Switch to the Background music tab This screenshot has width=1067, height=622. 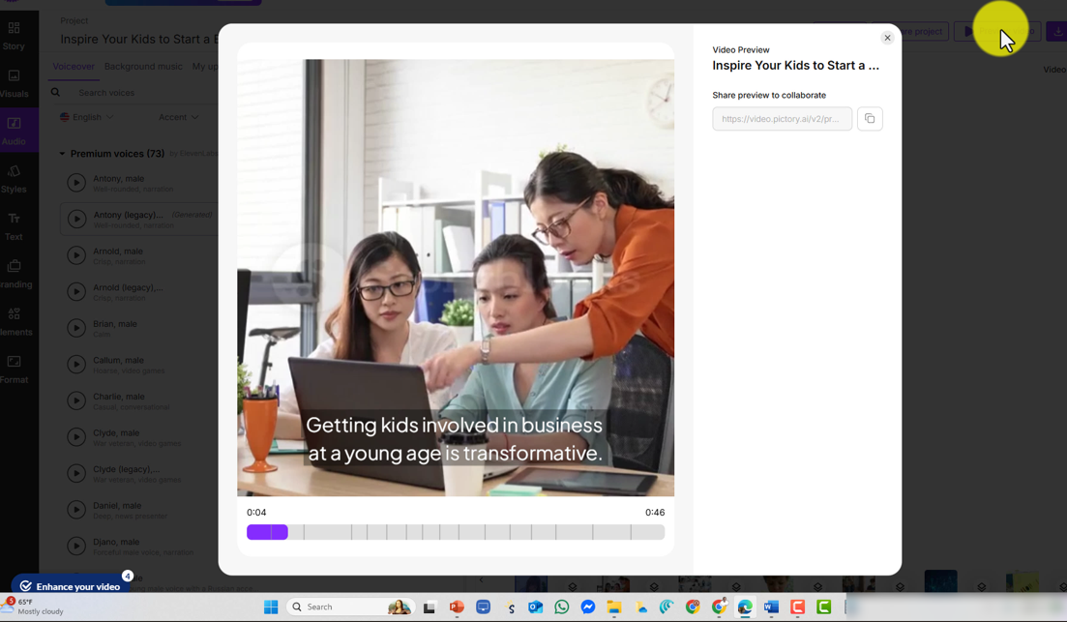tap(143, 66)
